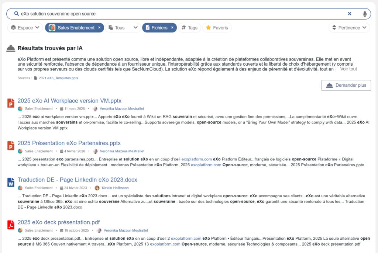Open 2025 eXo AI Workplace version VM.pptx
Viewport: 378px width, 253px height.
(69, 101)
